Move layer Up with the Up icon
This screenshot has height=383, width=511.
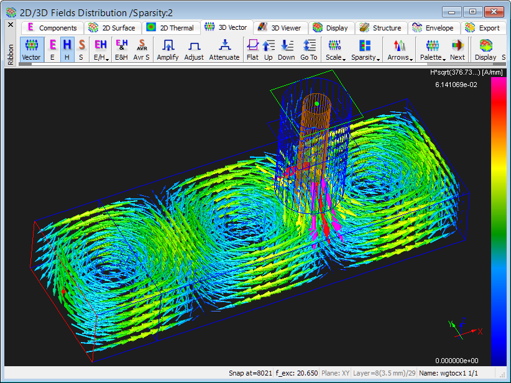(269, 49)
